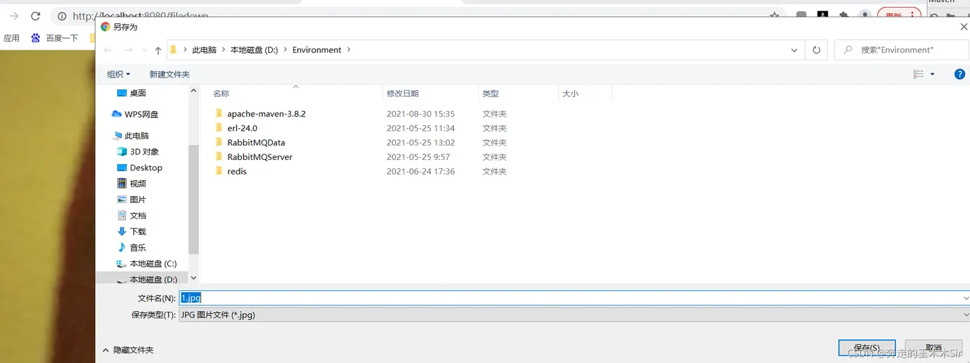This screenshot has height=363, width=970.
Task: Click the 3D 对象 cube icon
Action: 122,151
